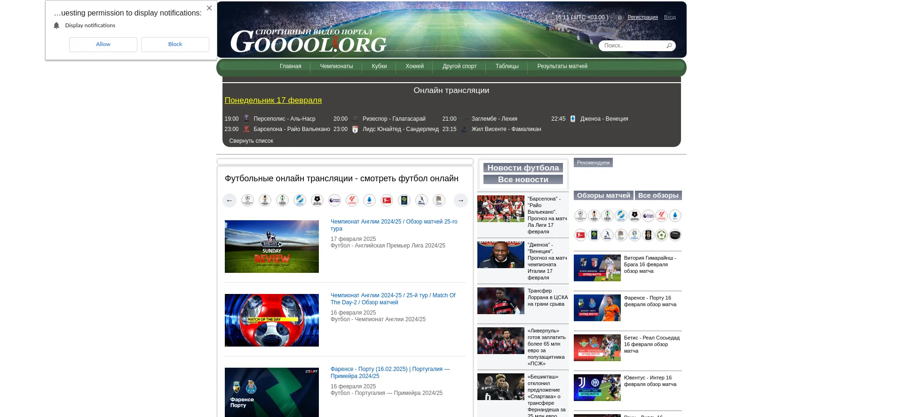Viewport: 903px width, 417px height.
Task: Choose the Serie A icon in the broadcasts carousel
Action: coord(369,201)
